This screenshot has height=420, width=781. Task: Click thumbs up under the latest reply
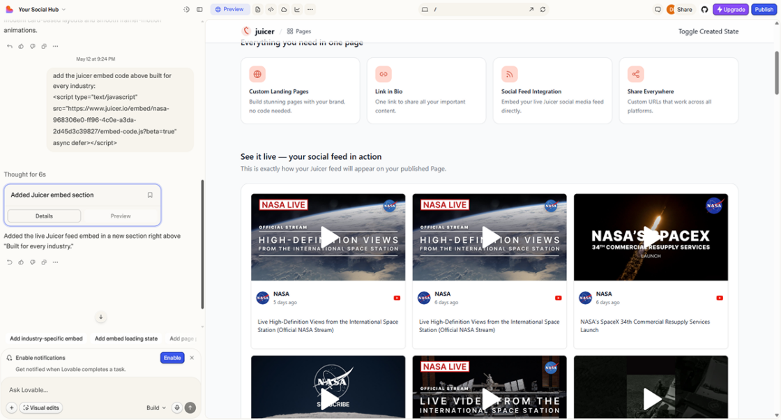21,262
